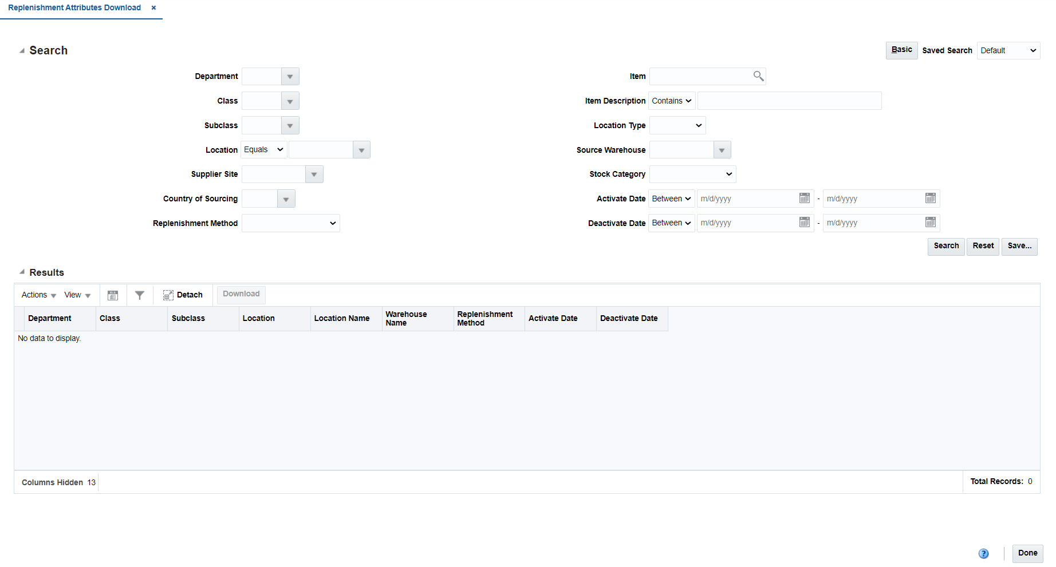Viewport: 1056px width, 567px height.
Task: Open the Saved Search Default dropdown
Action: pyautogui.click(x=1008, y=50)
